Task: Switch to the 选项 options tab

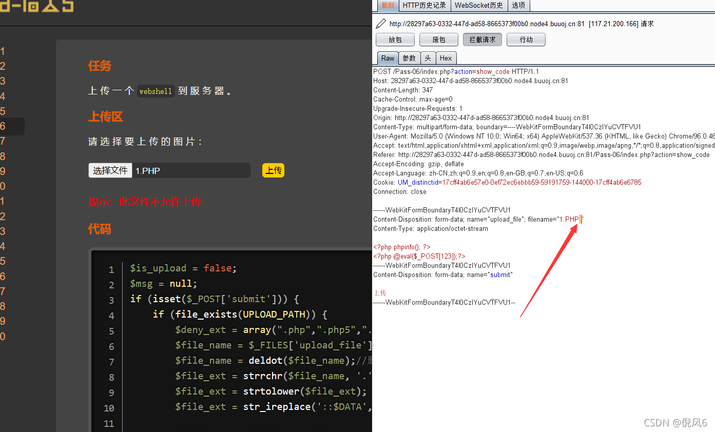Action: (519, 5)
